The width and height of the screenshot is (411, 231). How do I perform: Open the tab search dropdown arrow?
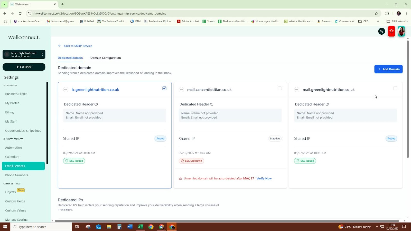pyautogui.click(x=4, y=4)
